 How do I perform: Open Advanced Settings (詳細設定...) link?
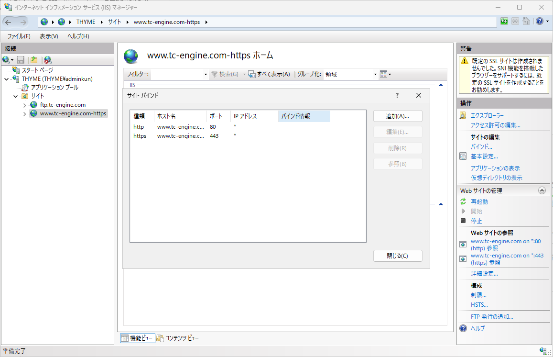pos(484,273)
